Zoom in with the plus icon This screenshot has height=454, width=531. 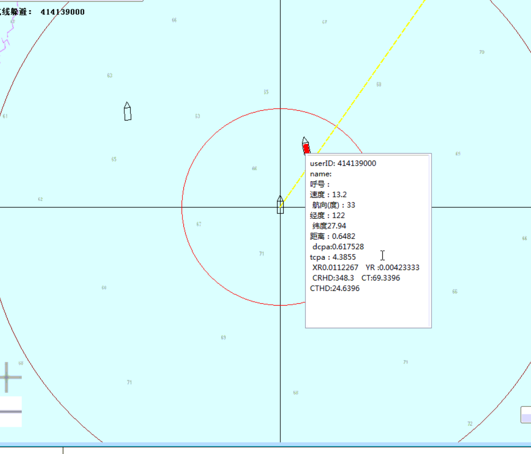pyautogui.click(x=8, y=377)
